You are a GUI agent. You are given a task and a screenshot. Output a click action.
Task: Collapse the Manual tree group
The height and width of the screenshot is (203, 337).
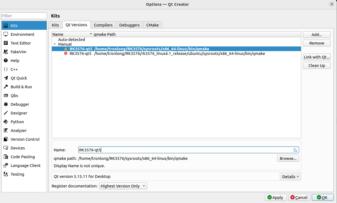coord(55,44)
